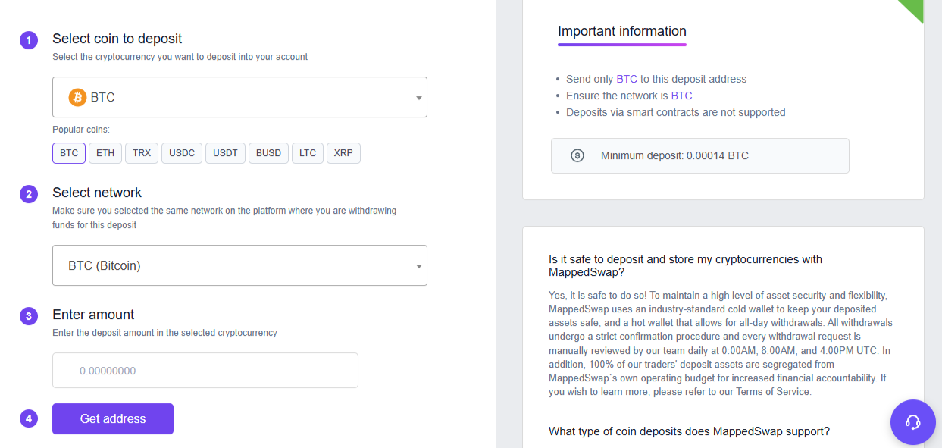Click the step 3 number badge
942x448 pixels.
pyautogui.click(x=29, y=316)
